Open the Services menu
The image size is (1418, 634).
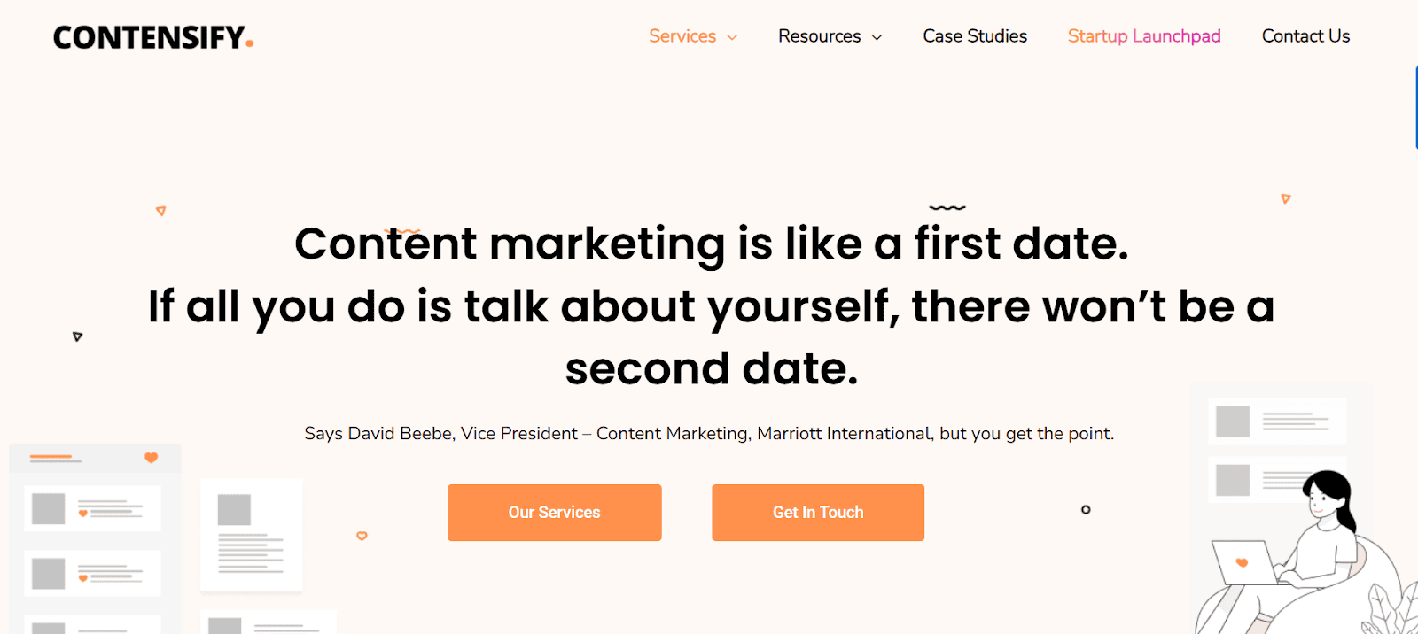[x=682, y=36]
